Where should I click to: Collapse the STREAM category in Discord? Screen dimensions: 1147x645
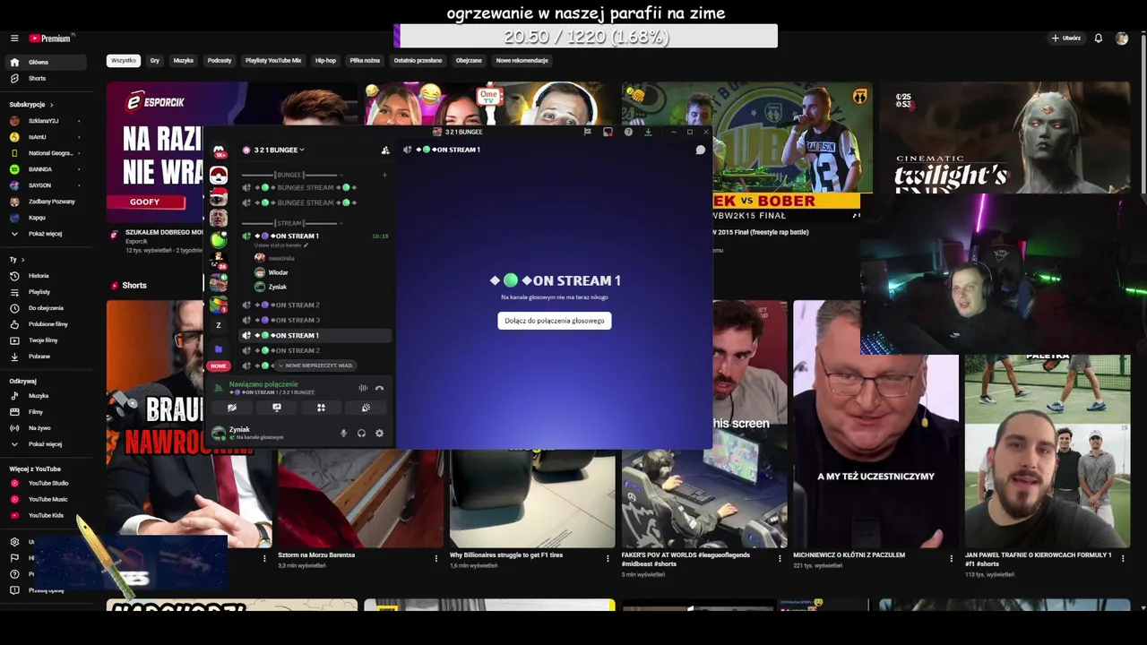pos(289,223)
